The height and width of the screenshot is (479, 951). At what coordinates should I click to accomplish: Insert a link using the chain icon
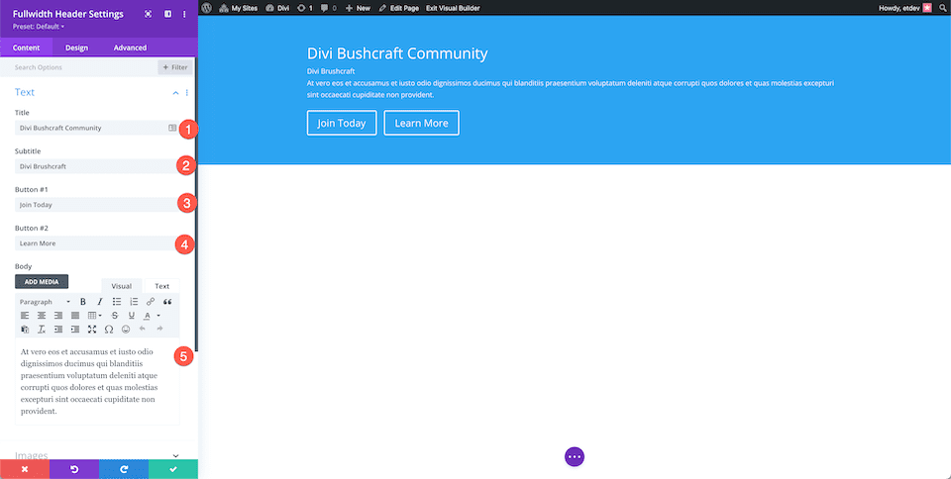tap(151, 302)
